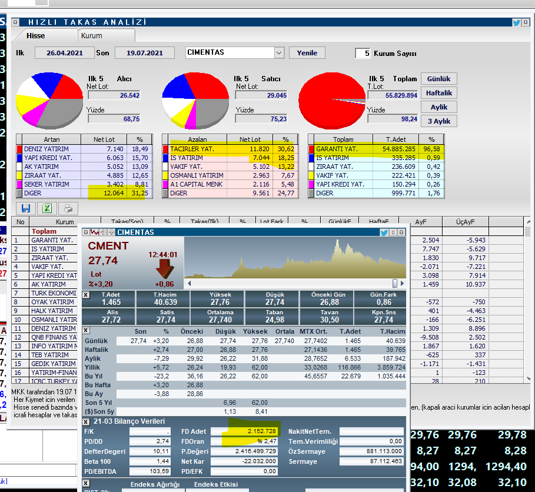
Task: Switch to the Hisse tab
Action: click(36, 36)
